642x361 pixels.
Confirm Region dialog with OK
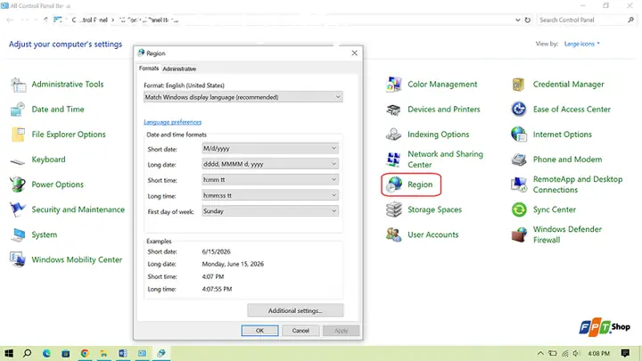[259, 331]
